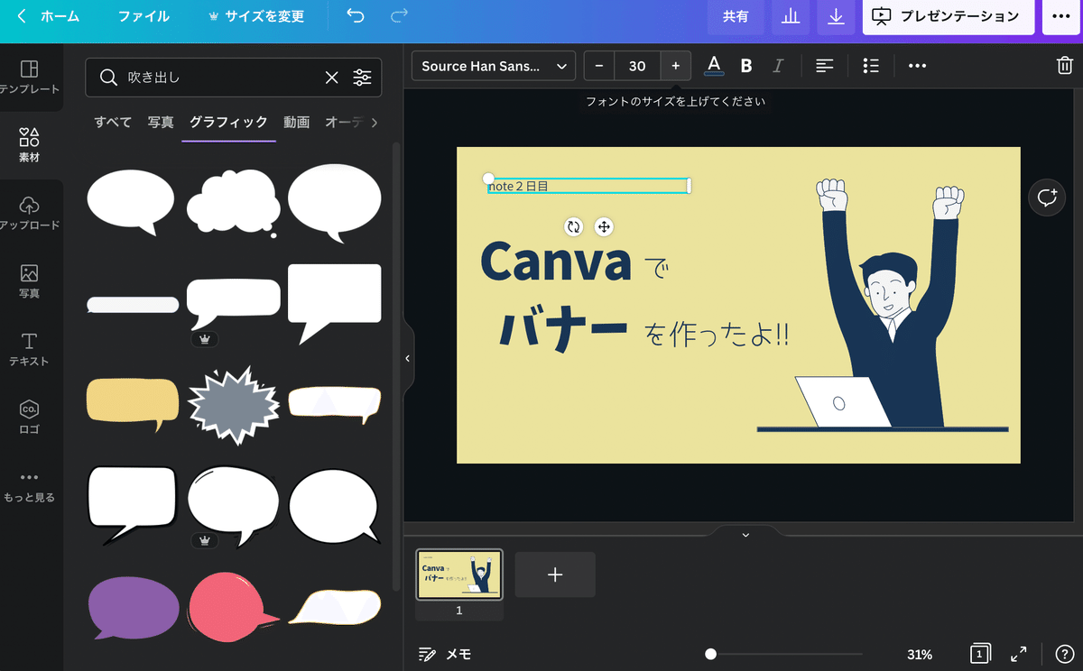Click the zoom slider handle
The image size is (1083, 671).
(x=711, y=654)
